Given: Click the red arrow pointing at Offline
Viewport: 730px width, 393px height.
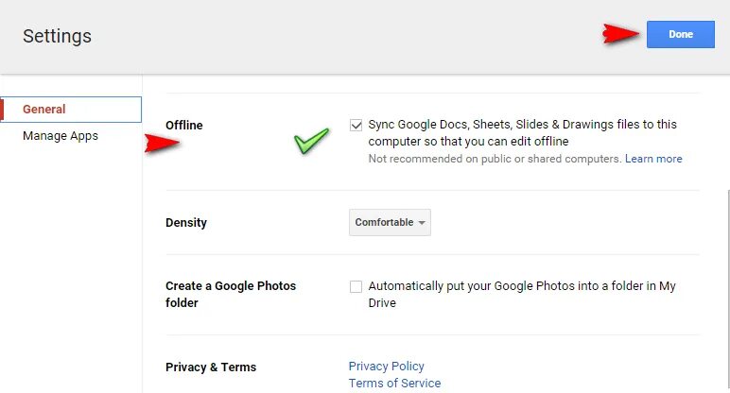Looking at the screenshot, I should [x=162, y=144].
